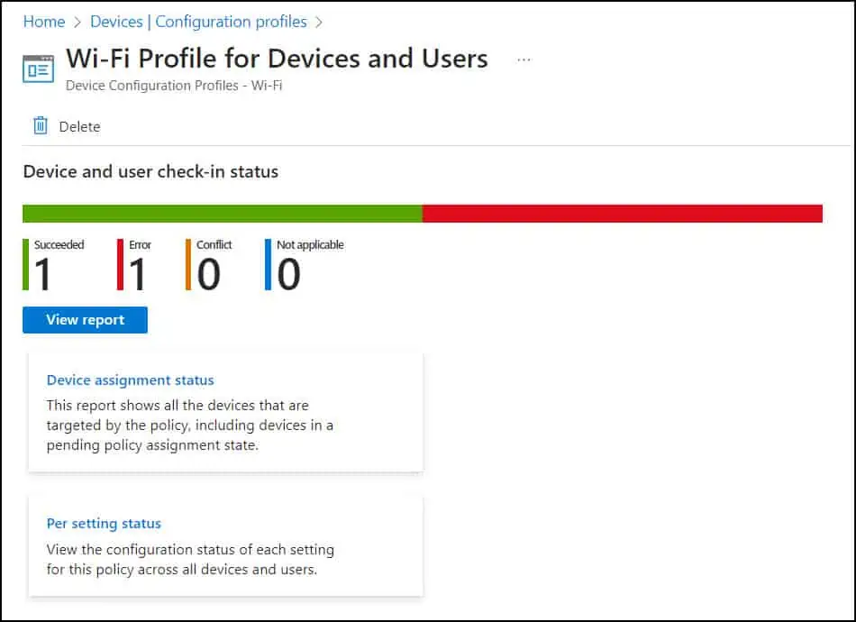Click the Delete trash can icon
The width and height of the screenshot is (856, 622).
pos(41,125)
